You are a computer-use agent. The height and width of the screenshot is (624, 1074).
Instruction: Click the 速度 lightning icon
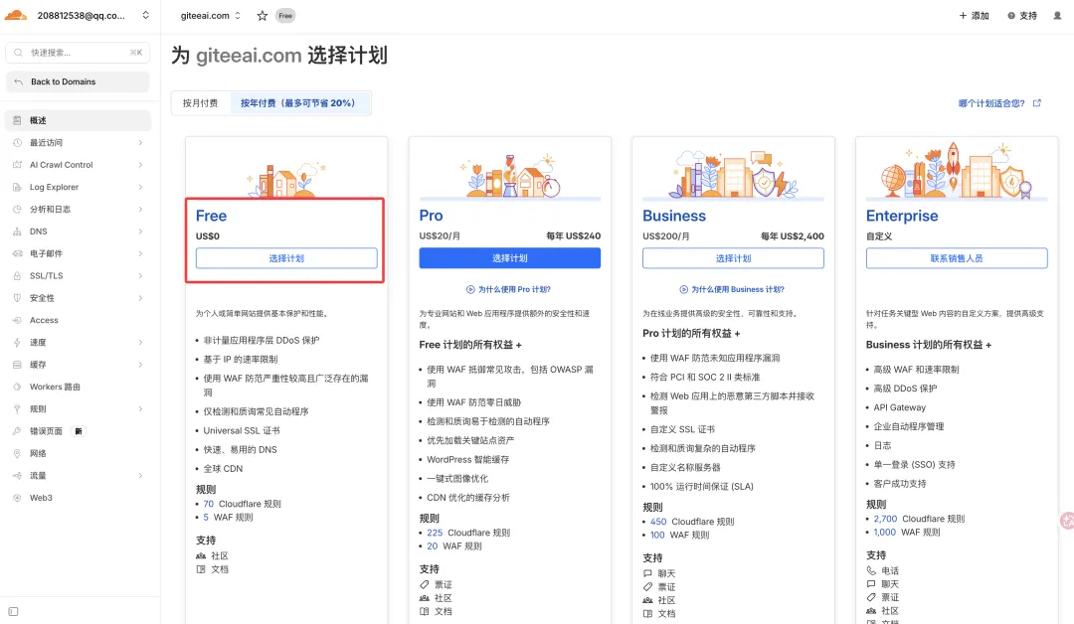pyautogui.click(x=17, y=342)
